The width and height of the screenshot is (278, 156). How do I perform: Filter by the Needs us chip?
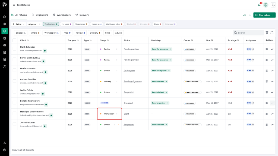point(97,24)
